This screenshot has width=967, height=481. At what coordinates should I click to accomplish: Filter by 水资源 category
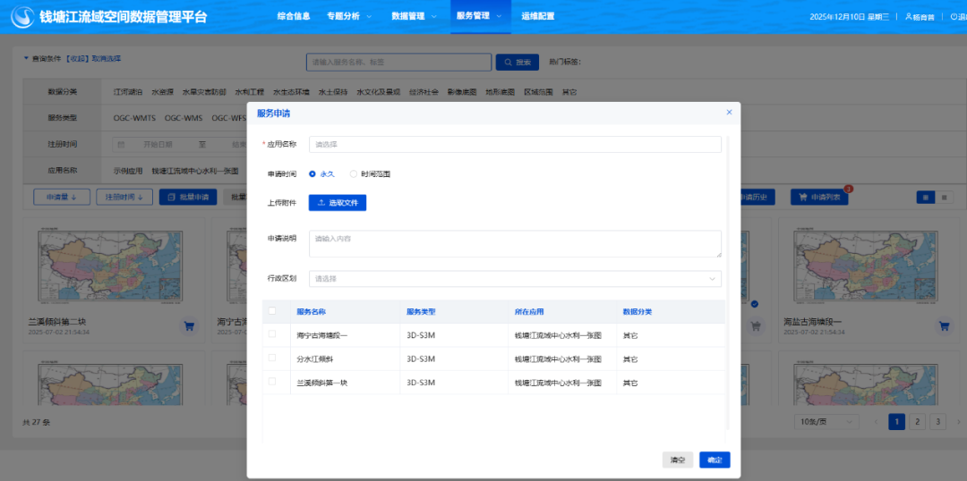(x=162, y=92)
